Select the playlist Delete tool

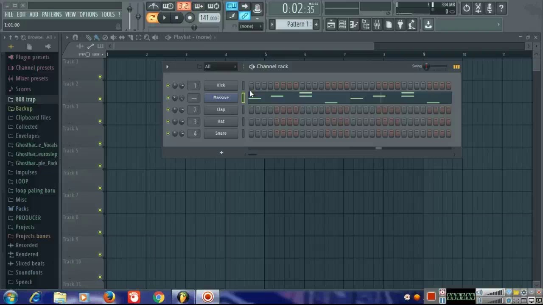(x=105, y=37)
